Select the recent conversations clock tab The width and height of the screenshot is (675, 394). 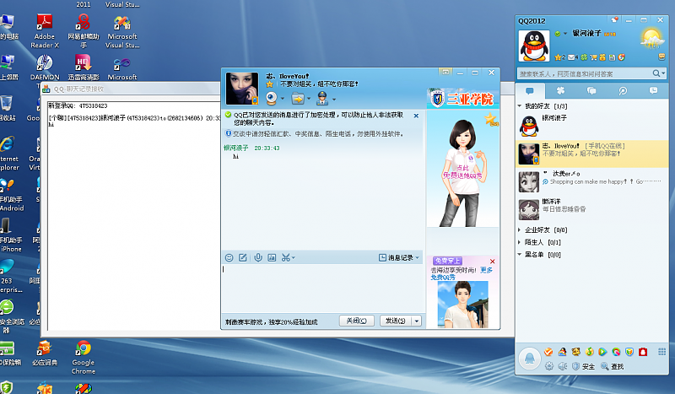[x=653, y=91]
